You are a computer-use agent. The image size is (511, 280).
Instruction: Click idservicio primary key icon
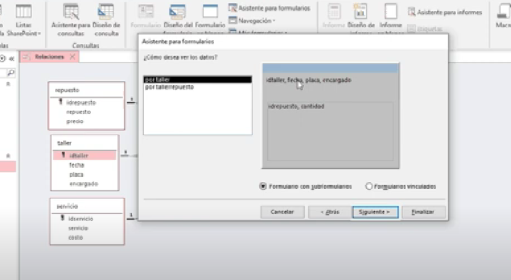click(x=63, y=218)
